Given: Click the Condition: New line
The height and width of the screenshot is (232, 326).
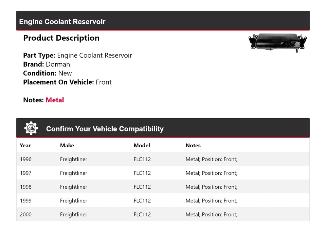Looking at the screenshot, I should click(x=48, y=73).
